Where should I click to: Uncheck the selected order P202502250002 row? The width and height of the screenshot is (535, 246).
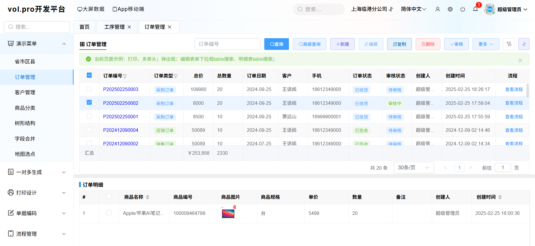point(89,102)
